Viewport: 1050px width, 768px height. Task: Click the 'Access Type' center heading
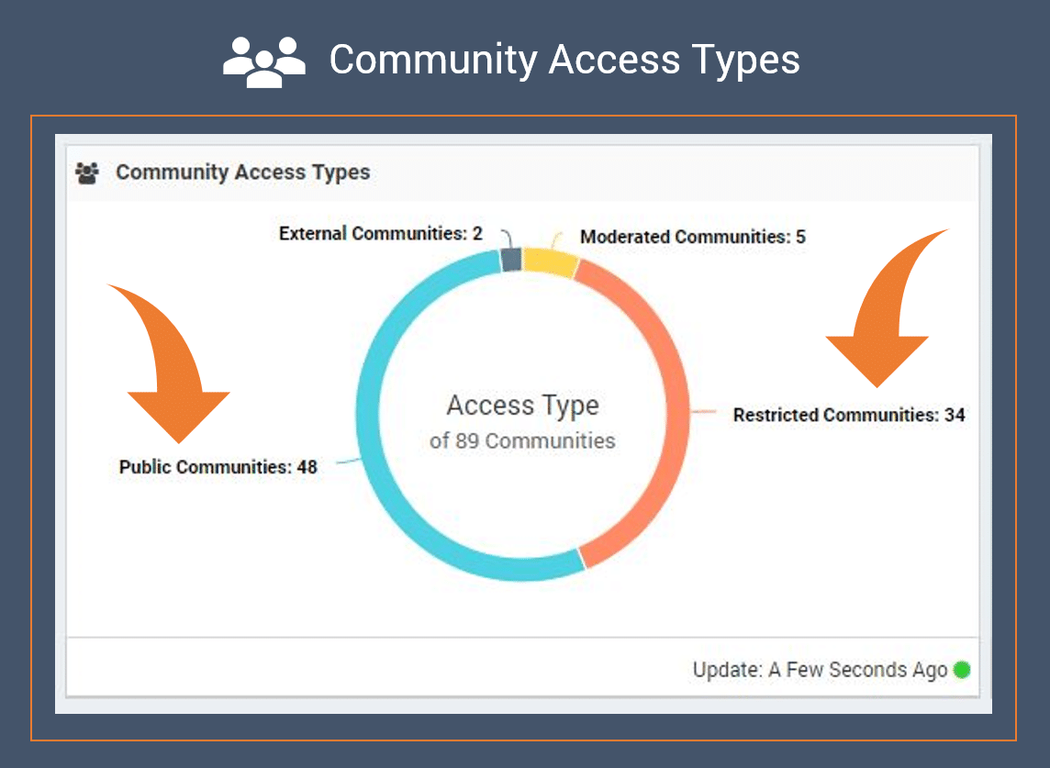[x=522, y=406]
